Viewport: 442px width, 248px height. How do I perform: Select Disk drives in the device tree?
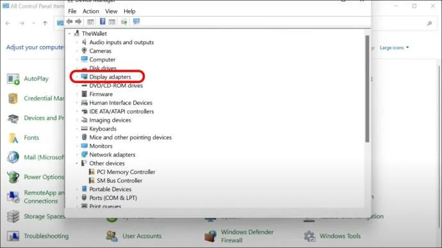(103, 68)
